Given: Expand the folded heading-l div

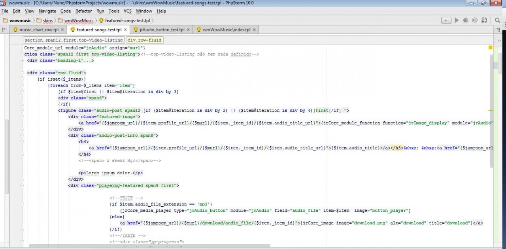Looking at the screenshot, I should coord(23,60).
